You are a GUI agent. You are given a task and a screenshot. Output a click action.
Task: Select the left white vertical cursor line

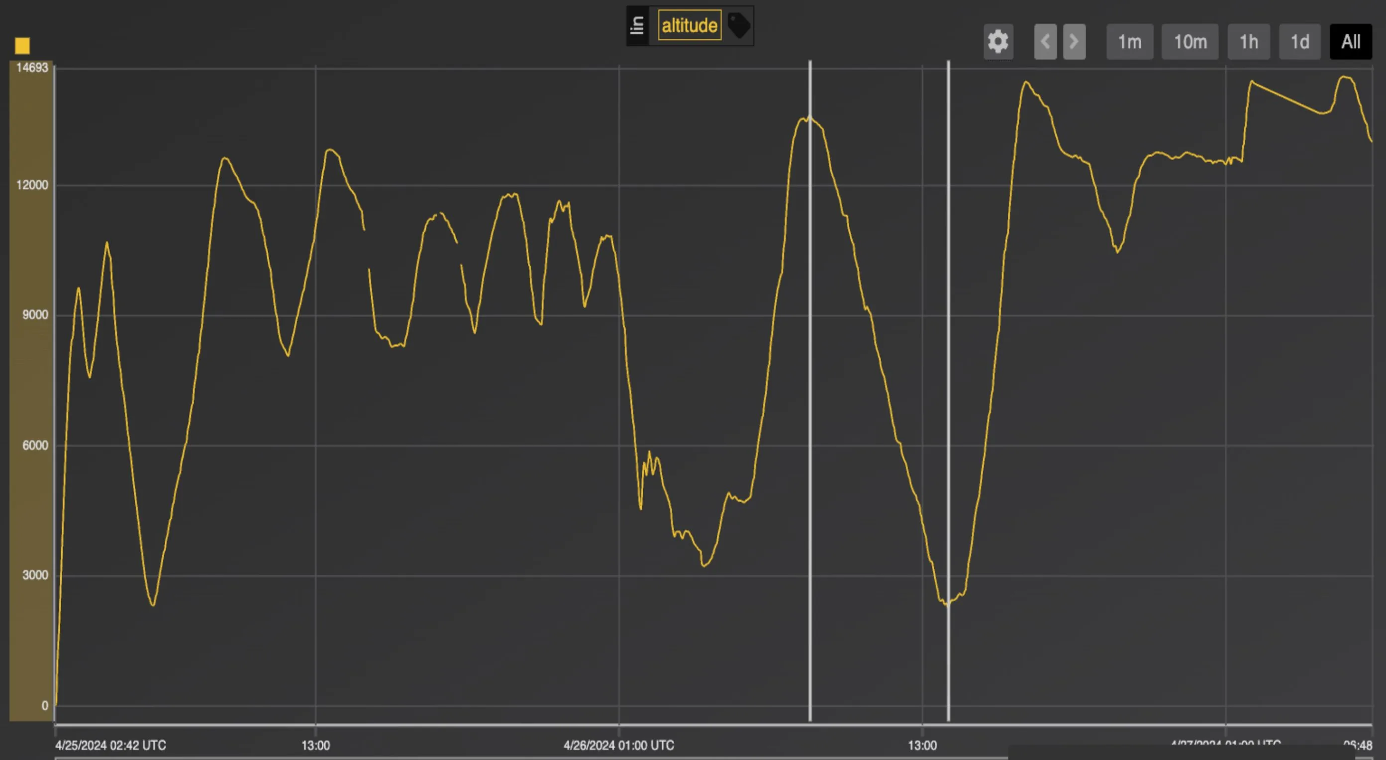(810, 390)
